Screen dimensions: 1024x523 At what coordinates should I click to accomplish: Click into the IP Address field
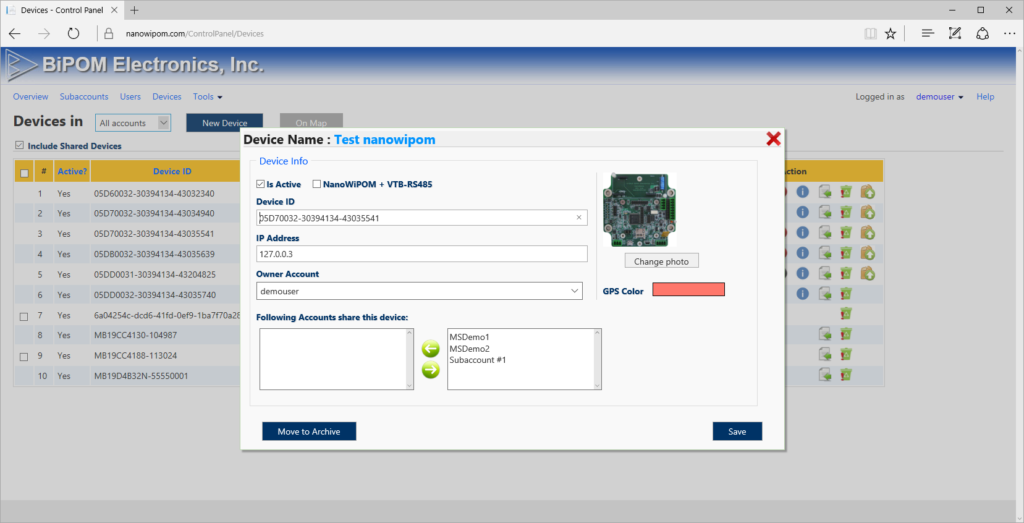[421, 253]
